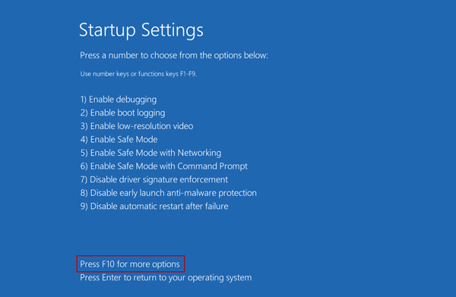This screenshot has width=456, height=297.
Task: Click the F10 for more options text
Action: [130, 264]
